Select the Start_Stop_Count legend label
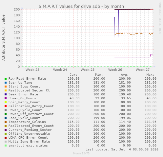The width and height of the screenshot is (163, 157). (x=24, y=87)
